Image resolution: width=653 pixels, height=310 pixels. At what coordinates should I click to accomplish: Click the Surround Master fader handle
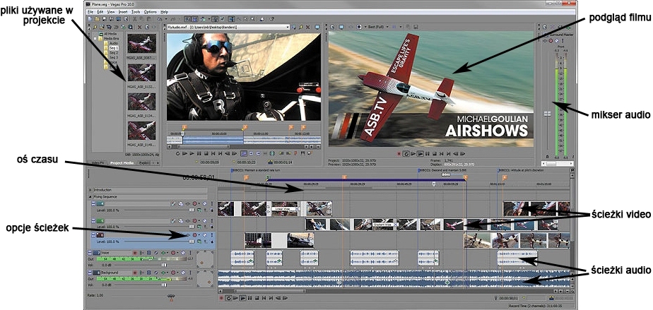point(547,114)
